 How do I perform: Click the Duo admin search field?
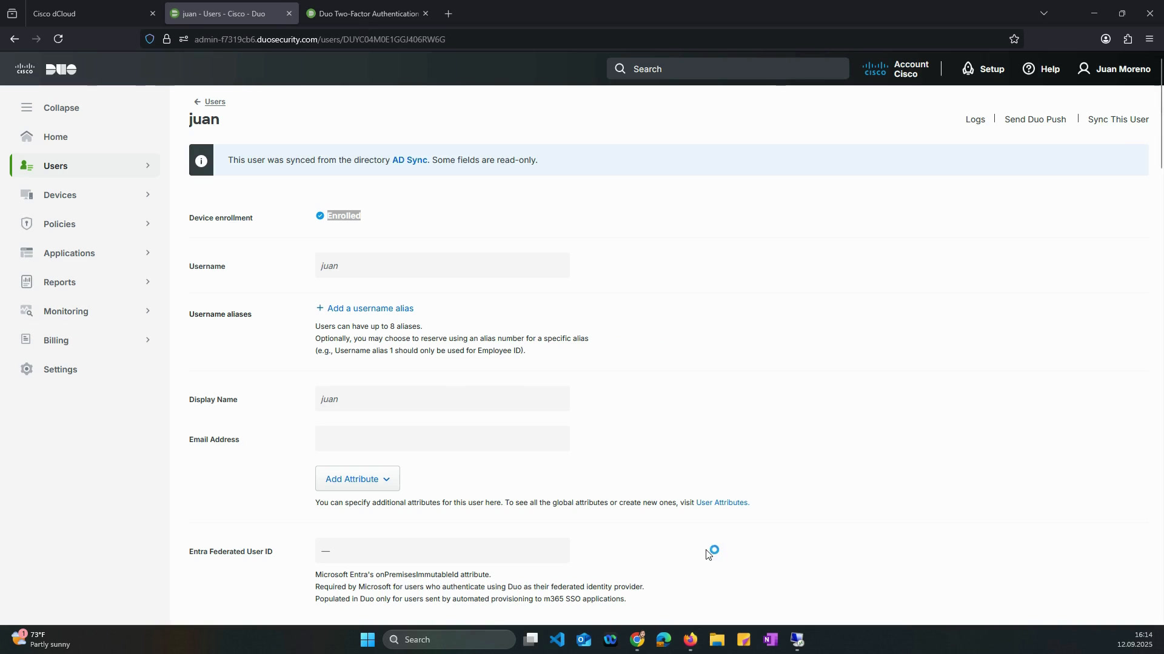pos(727,69)
